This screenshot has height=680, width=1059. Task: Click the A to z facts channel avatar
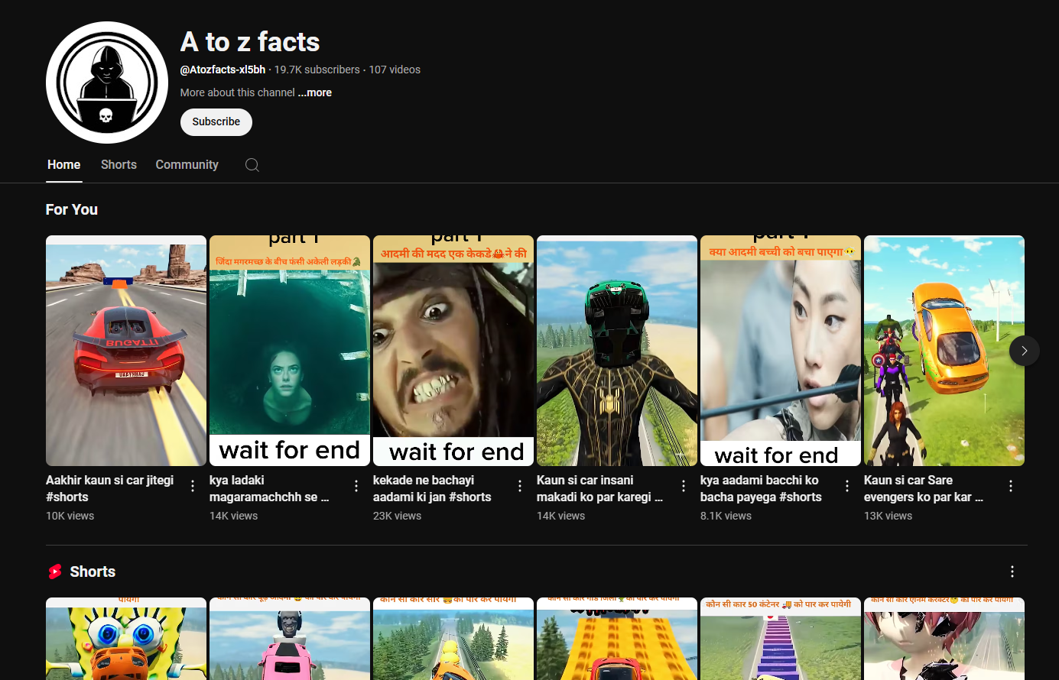(x=107, y=83)
